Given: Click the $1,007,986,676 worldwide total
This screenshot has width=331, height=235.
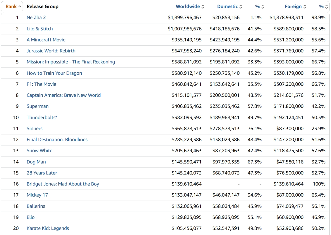Looking at the screenshot, I should [x=185, y=29].
